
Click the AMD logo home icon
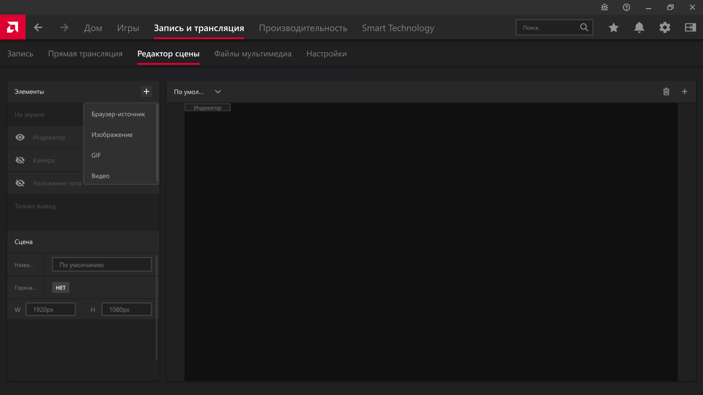12,27
